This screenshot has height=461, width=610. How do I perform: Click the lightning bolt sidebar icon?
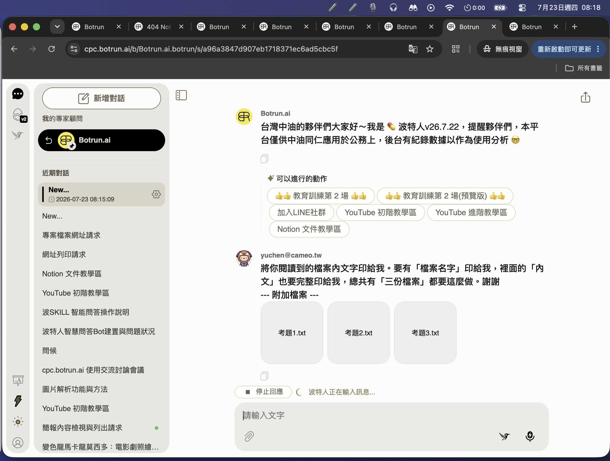[18, 401]
